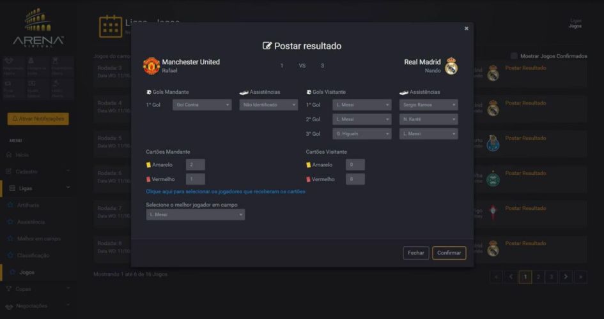604x319 pixels.
Task: Click the home team score field showing 1
Action: pyautogui.click(x=282, y=66)
